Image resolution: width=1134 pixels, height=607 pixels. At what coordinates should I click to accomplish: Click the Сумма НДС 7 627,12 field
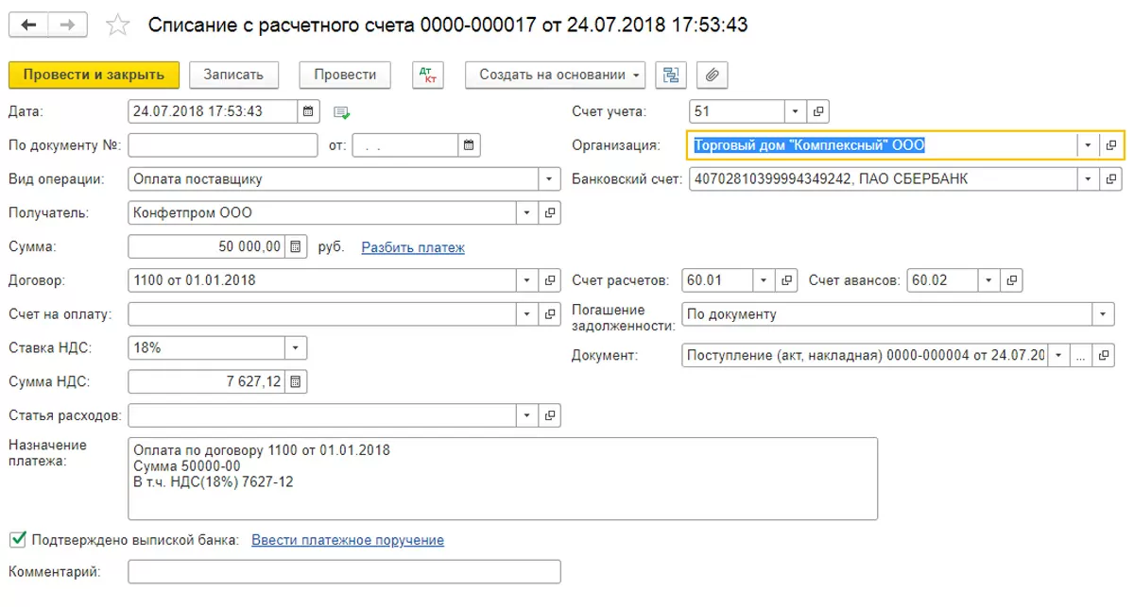click(x=206, y=381)
